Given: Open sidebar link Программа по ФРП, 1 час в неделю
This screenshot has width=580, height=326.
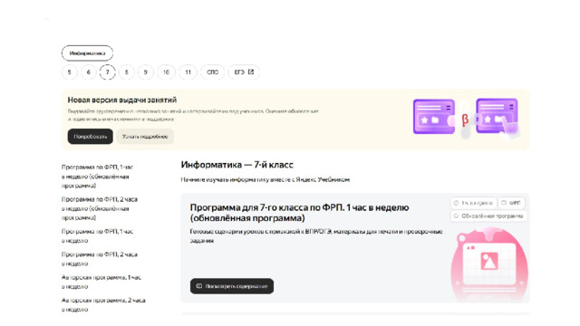Looking at the screenshot, I should [97, 235].
